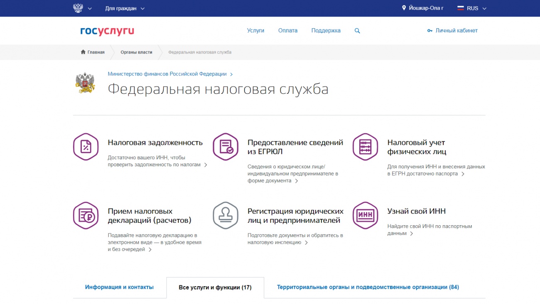Screen dimensions: 540x304
Task: Go to Главная in breadcrumbs
Action: (93, 52)
